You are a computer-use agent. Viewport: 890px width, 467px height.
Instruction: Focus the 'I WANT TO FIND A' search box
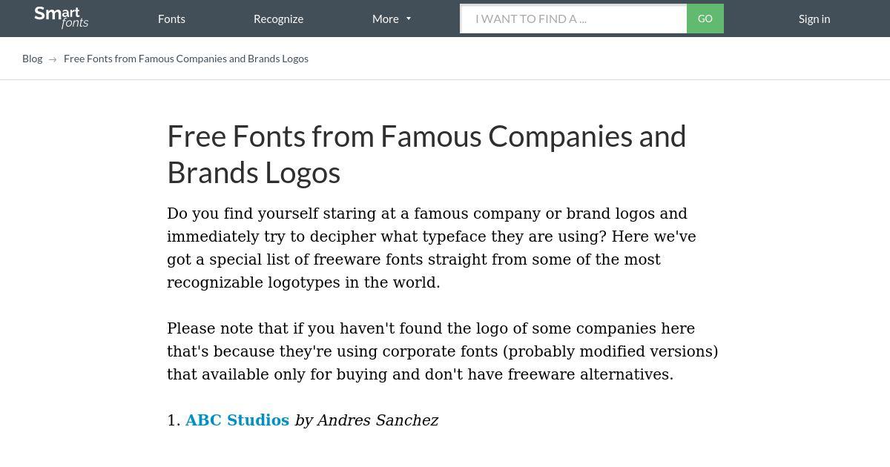point(573,19)
